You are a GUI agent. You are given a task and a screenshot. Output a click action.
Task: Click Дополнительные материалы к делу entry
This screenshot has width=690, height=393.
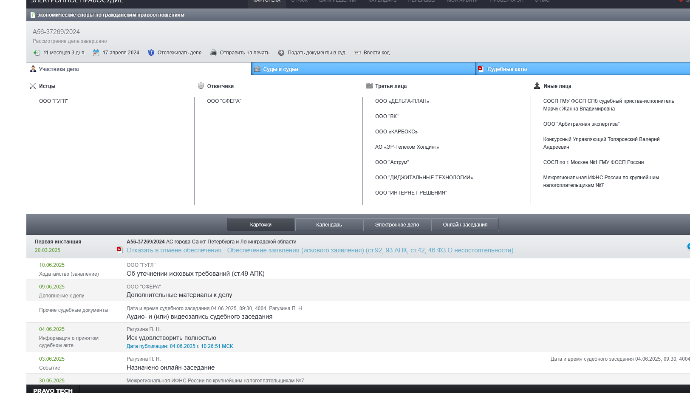tap(179, 295)
